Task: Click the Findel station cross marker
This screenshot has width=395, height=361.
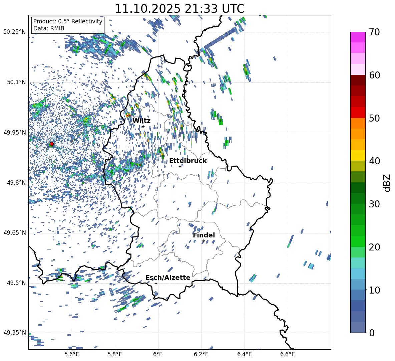Action: [x=204, y=241]
